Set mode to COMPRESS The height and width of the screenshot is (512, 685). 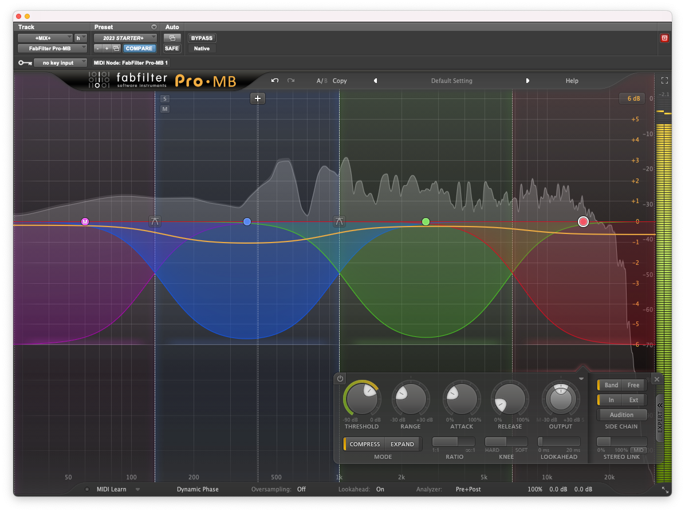pos(364,444)
